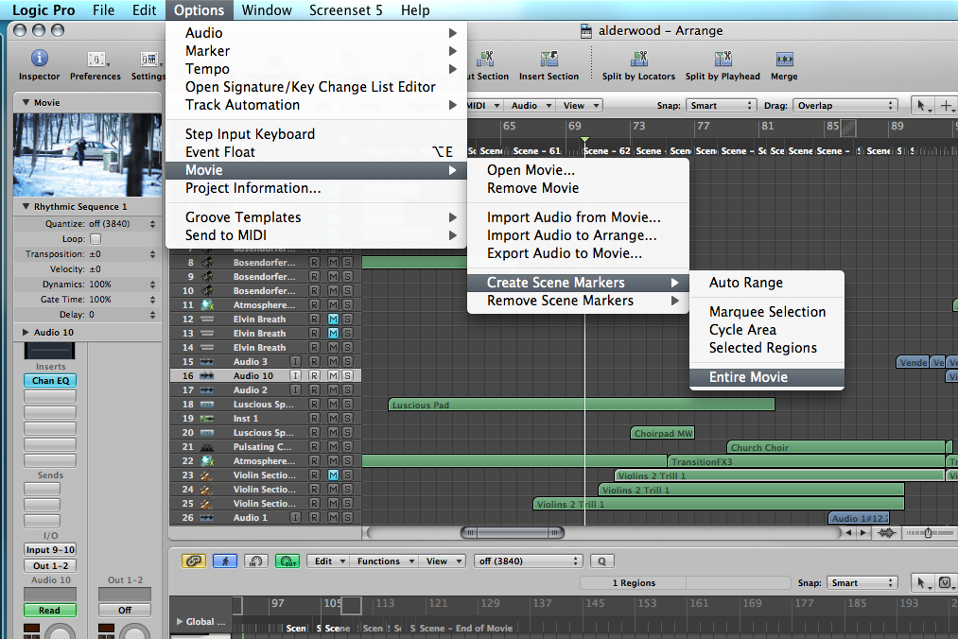Collapse the Movie section in Inspector
This screenshot has width=958, height=639.
(26, 103)
